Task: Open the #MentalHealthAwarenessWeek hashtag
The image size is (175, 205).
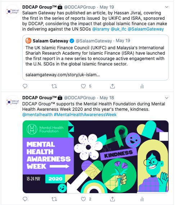Action: pyautogui.click(x=85, y=115)
